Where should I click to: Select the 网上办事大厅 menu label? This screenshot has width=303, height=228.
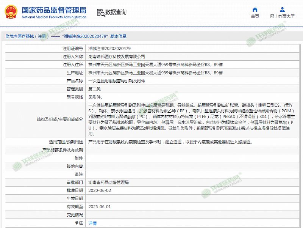282,16
